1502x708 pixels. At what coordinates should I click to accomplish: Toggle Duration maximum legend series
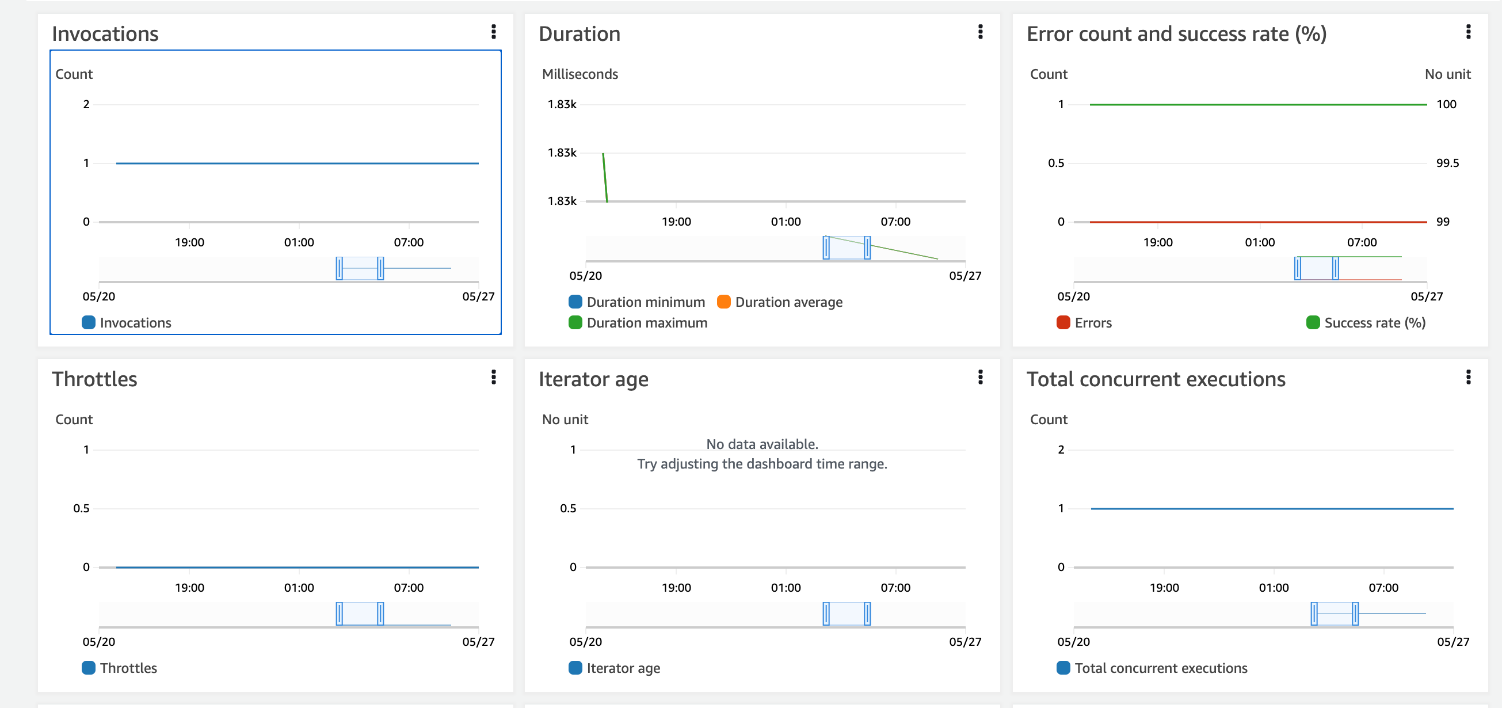(646, 322)
